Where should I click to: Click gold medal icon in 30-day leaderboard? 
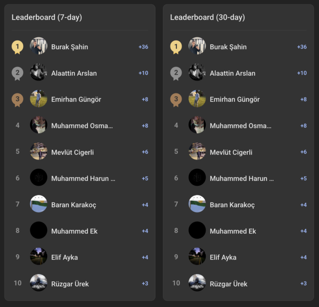[176, 47]
